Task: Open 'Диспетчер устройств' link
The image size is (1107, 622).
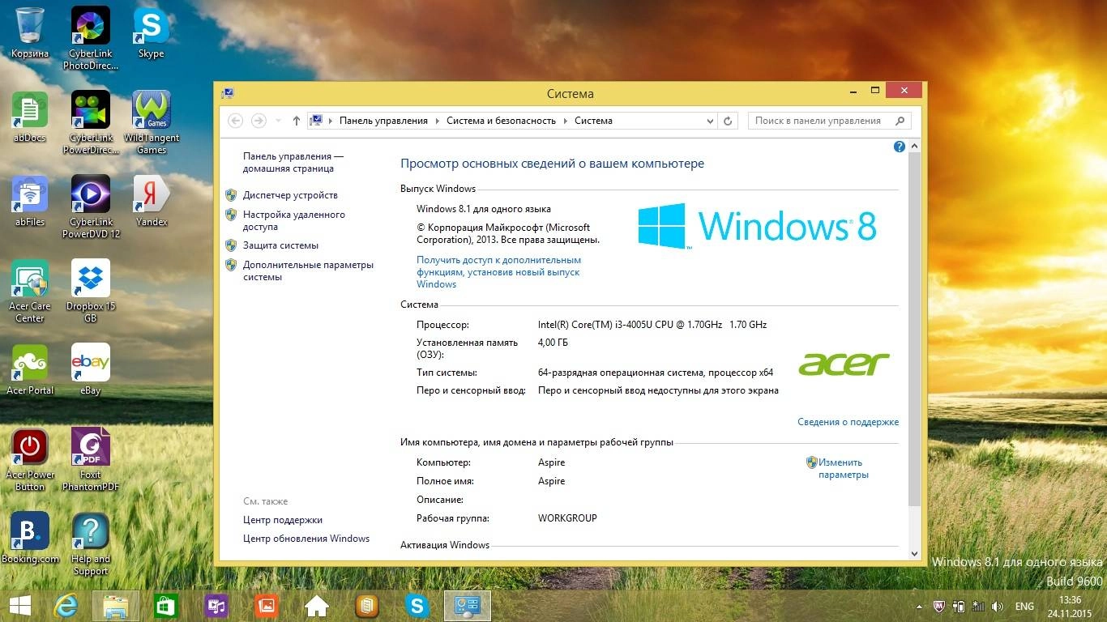Action: pos(290,195)
